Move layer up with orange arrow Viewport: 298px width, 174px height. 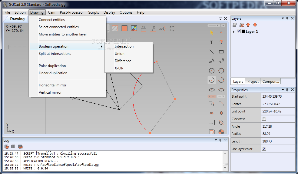(248, 25)
